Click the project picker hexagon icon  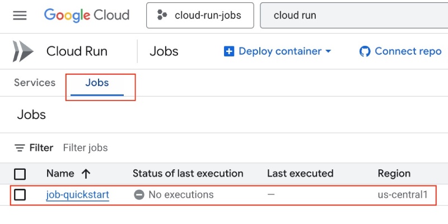click(162, 15)
